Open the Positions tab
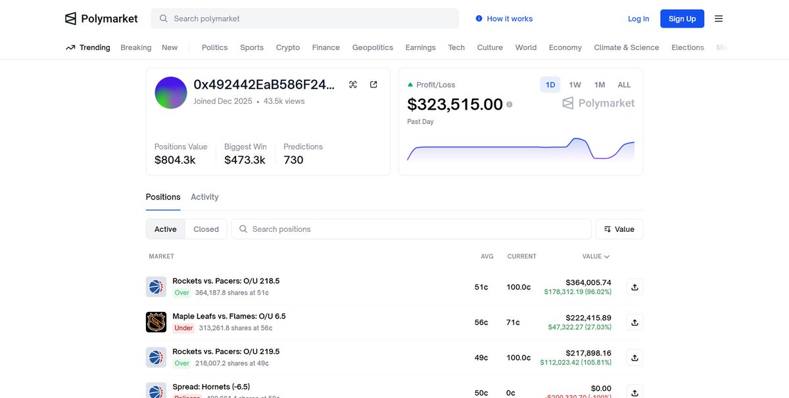 [163, 197]
